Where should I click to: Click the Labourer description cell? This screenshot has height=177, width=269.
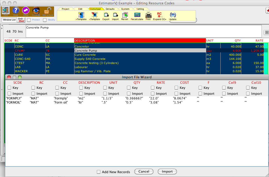(x=140, y=67)
